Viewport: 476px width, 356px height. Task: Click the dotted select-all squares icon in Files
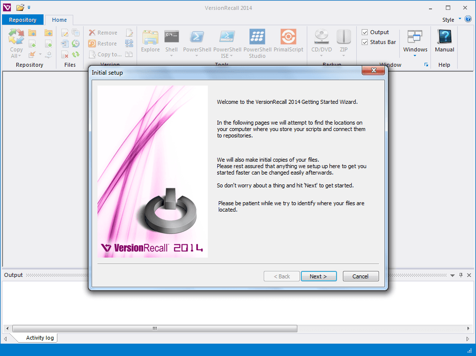click(76, 33)
